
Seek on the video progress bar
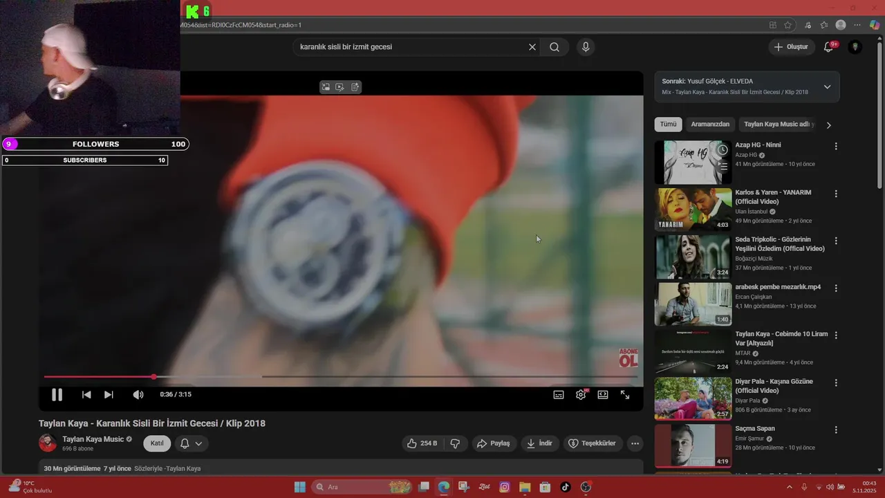[341, 377]
